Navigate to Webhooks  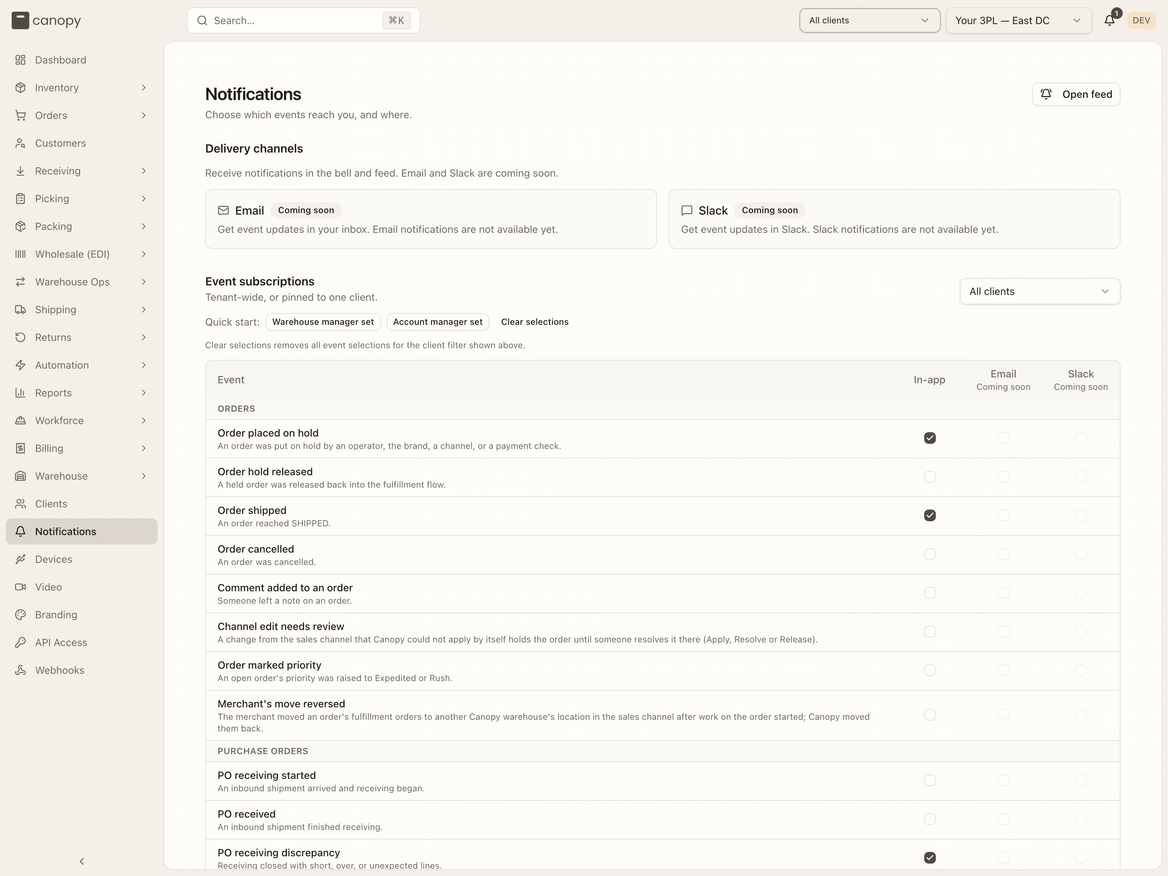[x=82, y=670]
